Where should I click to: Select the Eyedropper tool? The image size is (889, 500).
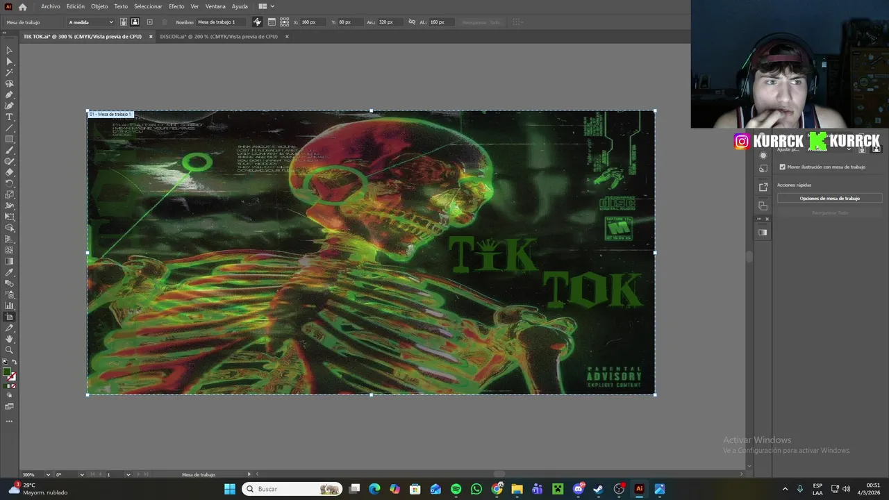[9, 273]
